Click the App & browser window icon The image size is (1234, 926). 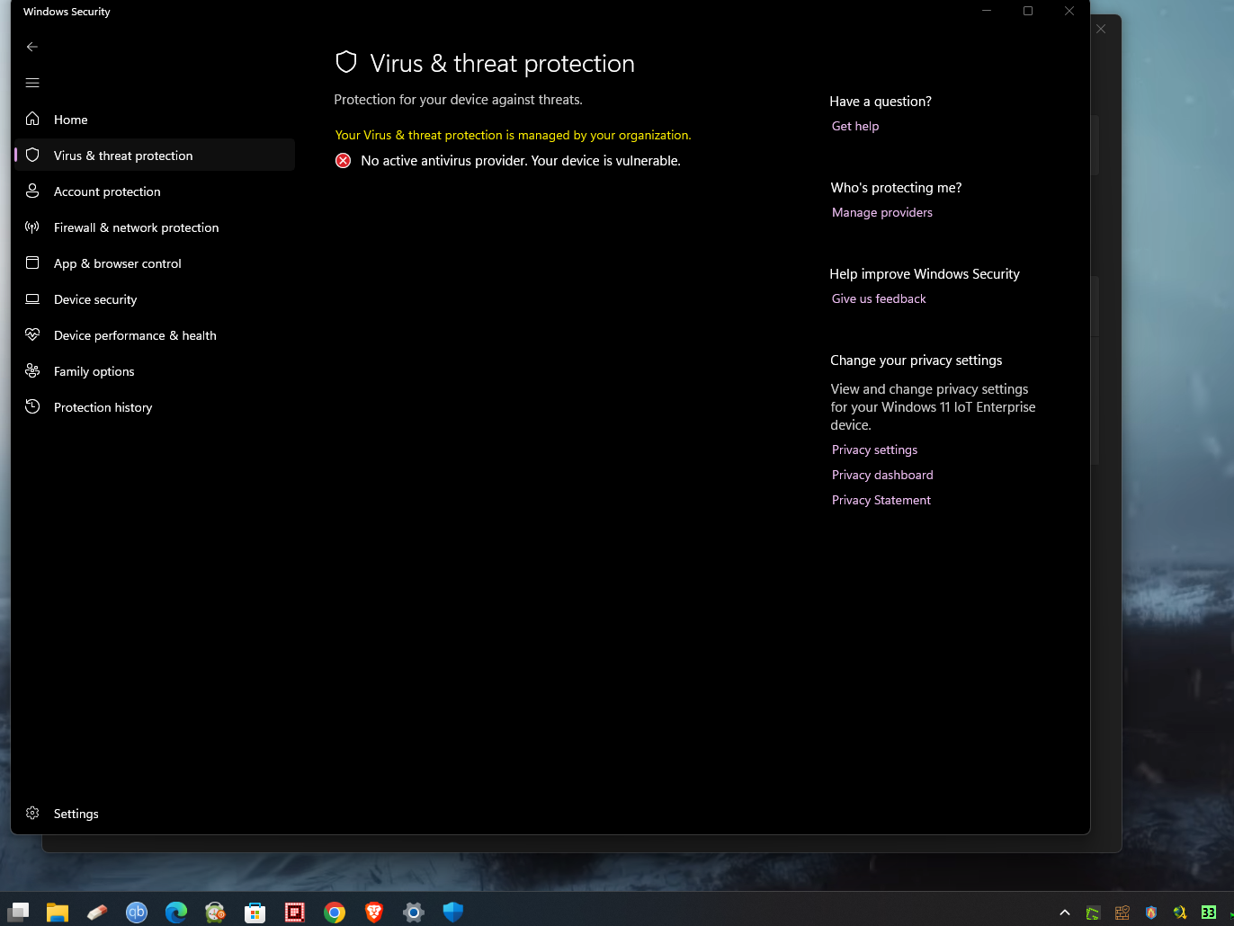(32, 263)
